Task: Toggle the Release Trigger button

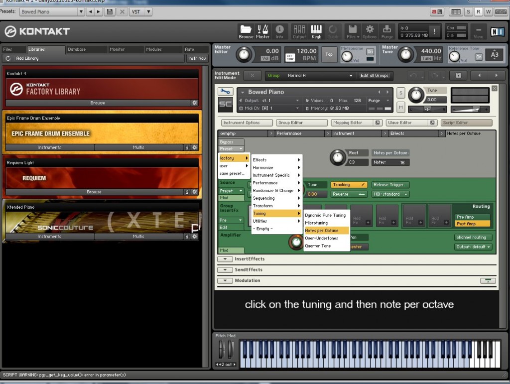Action: (390, 185)
